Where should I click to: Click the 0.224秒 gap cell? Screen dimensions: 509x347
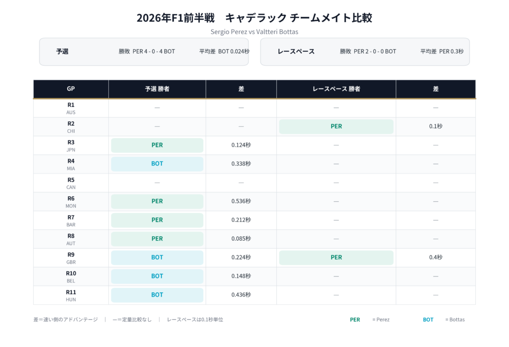[241, 258]
